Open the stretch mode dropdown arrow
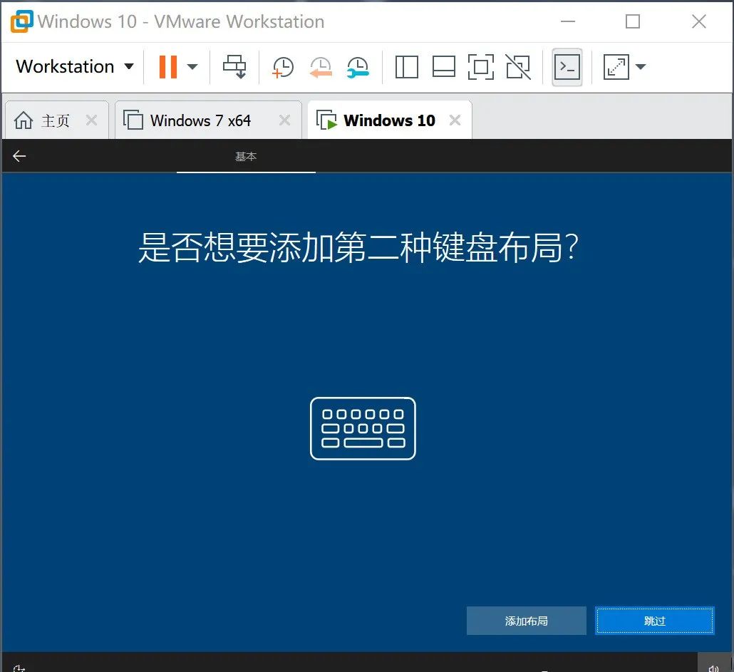Image resolution: width=734 pixels, height=672 pixels. coord(641,66)
